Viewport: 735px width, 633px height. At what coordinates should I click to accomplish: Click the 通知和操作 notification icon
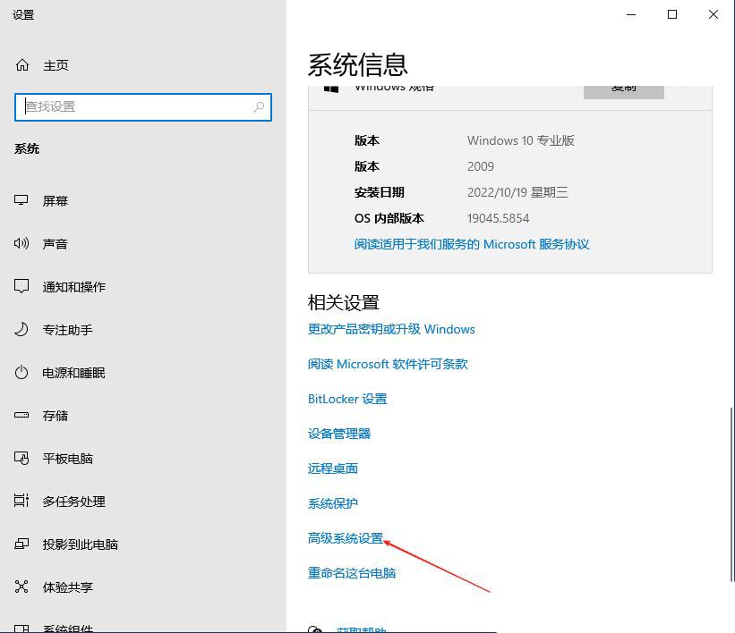coord(22,286)
